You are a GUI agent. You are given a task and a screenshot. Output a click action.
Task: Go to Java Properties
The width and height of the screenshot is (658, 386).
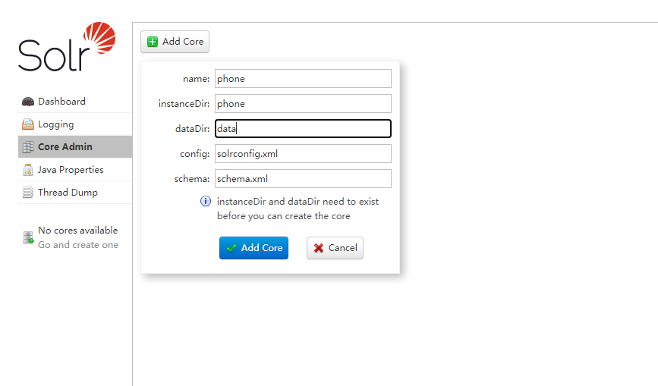pyautogui.click(x=71, y=170)
